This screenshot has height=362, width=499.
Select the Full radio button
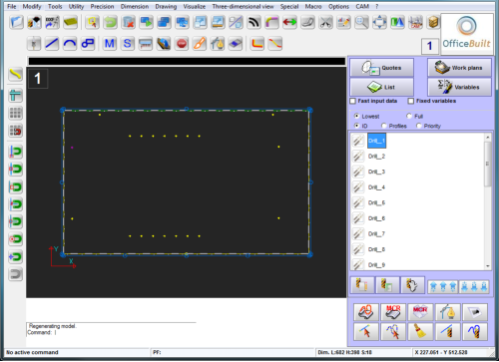409,116
